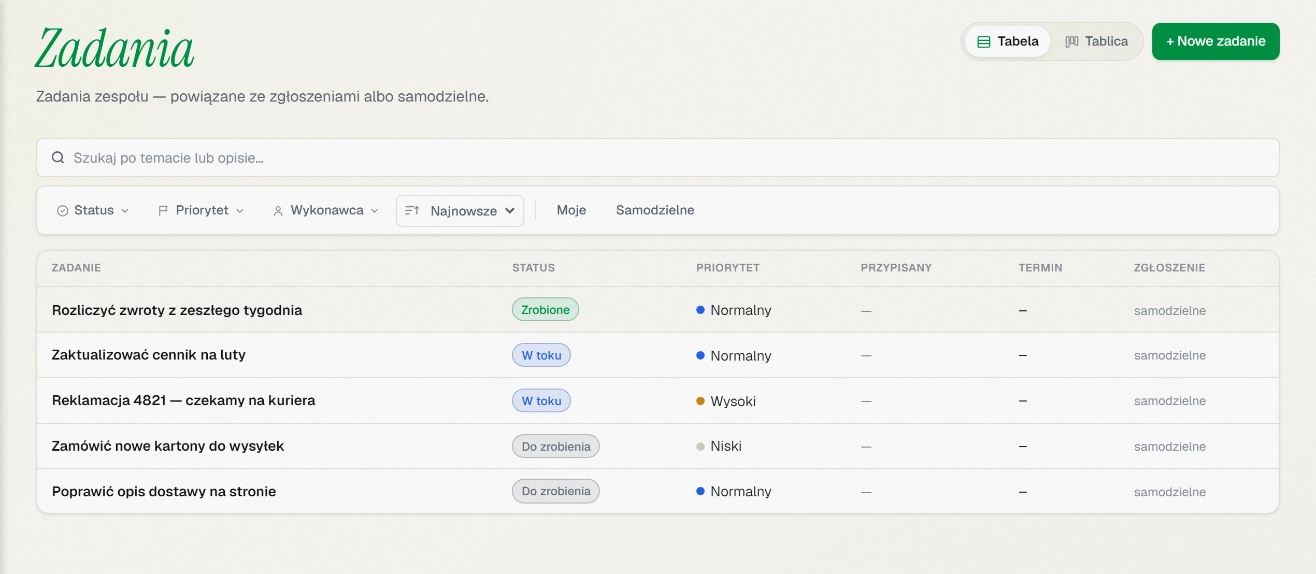Click Normalny priority in Rozliczyć zwroty row

[x=740, y=310]
